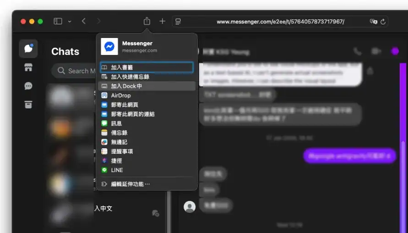Start a voice call with phone icon
The image size is (408, 233).
(357, 51)
